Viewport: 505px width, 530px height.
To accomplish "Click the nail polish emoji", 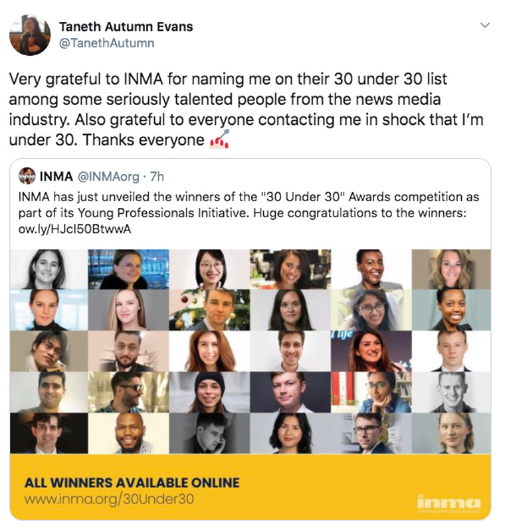I will (x=219, y=139).
